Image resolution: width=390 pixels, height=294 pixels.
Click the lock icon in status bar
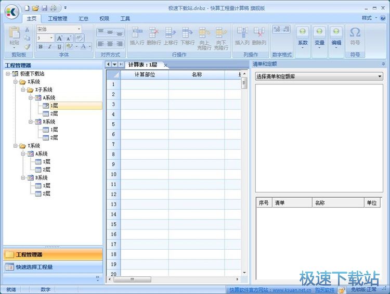point(342,290)
